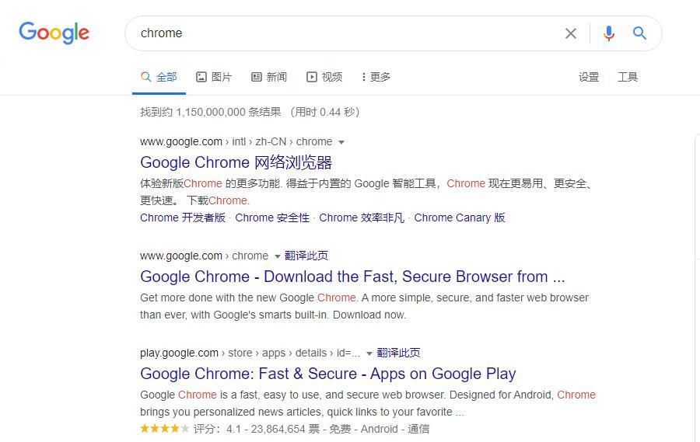This screenshot has width=700, height=442.
Task: Click the blue magnifier search icon
Action: click(x=639, y=33)
